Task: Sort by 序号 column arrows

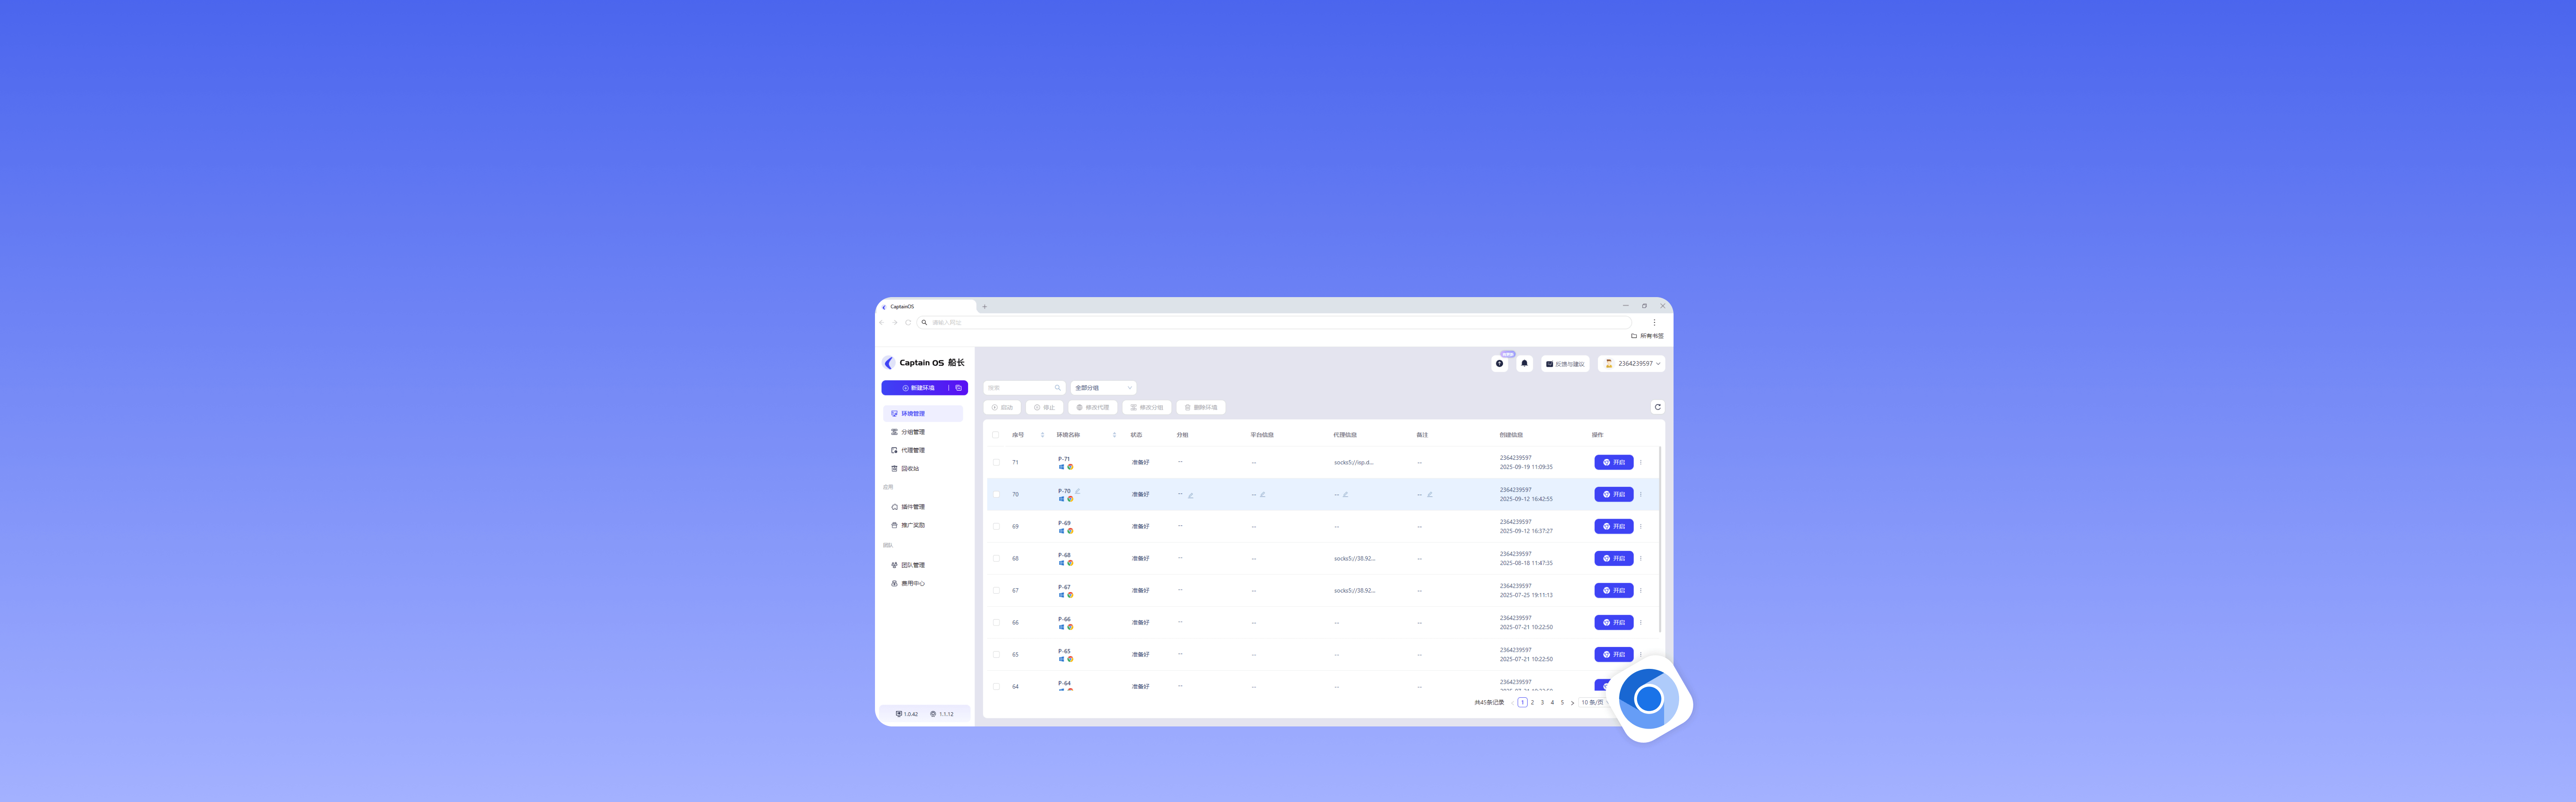Action: point(1042,435)
